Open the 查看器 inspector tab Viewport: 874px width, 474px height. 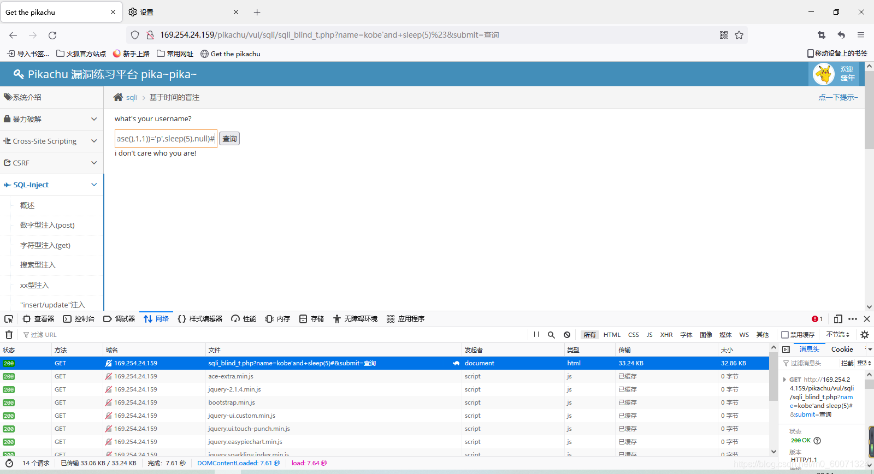(x=38, y=319)
